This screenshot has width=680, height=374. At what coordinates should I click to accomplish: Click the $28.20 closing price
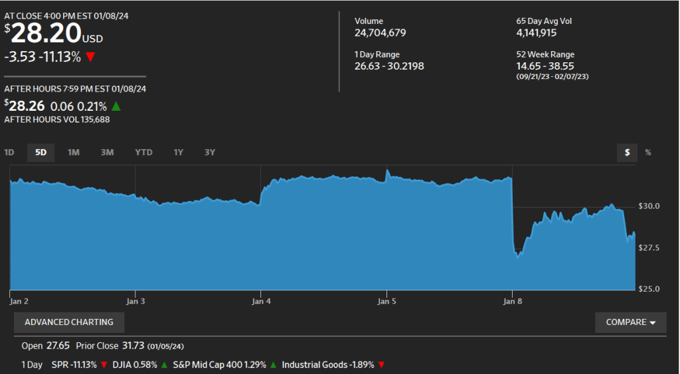click(46, 32)
